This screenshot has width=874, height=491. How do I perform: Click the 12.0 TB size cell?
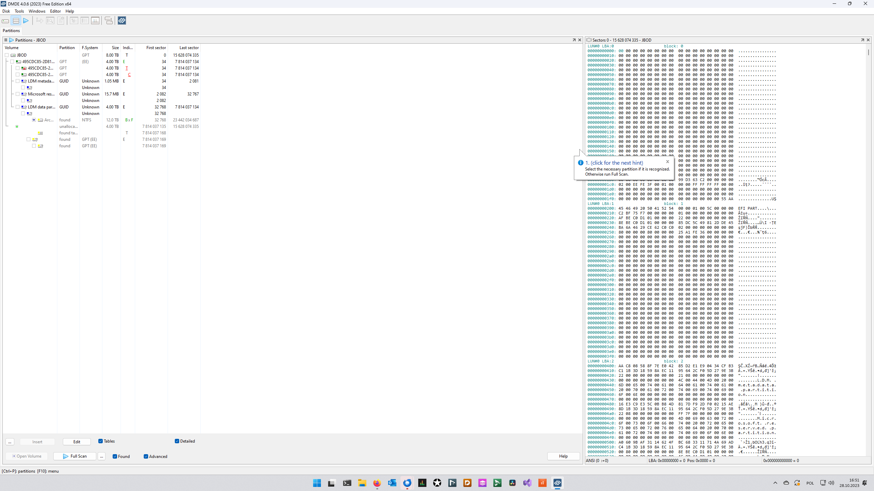112,120
